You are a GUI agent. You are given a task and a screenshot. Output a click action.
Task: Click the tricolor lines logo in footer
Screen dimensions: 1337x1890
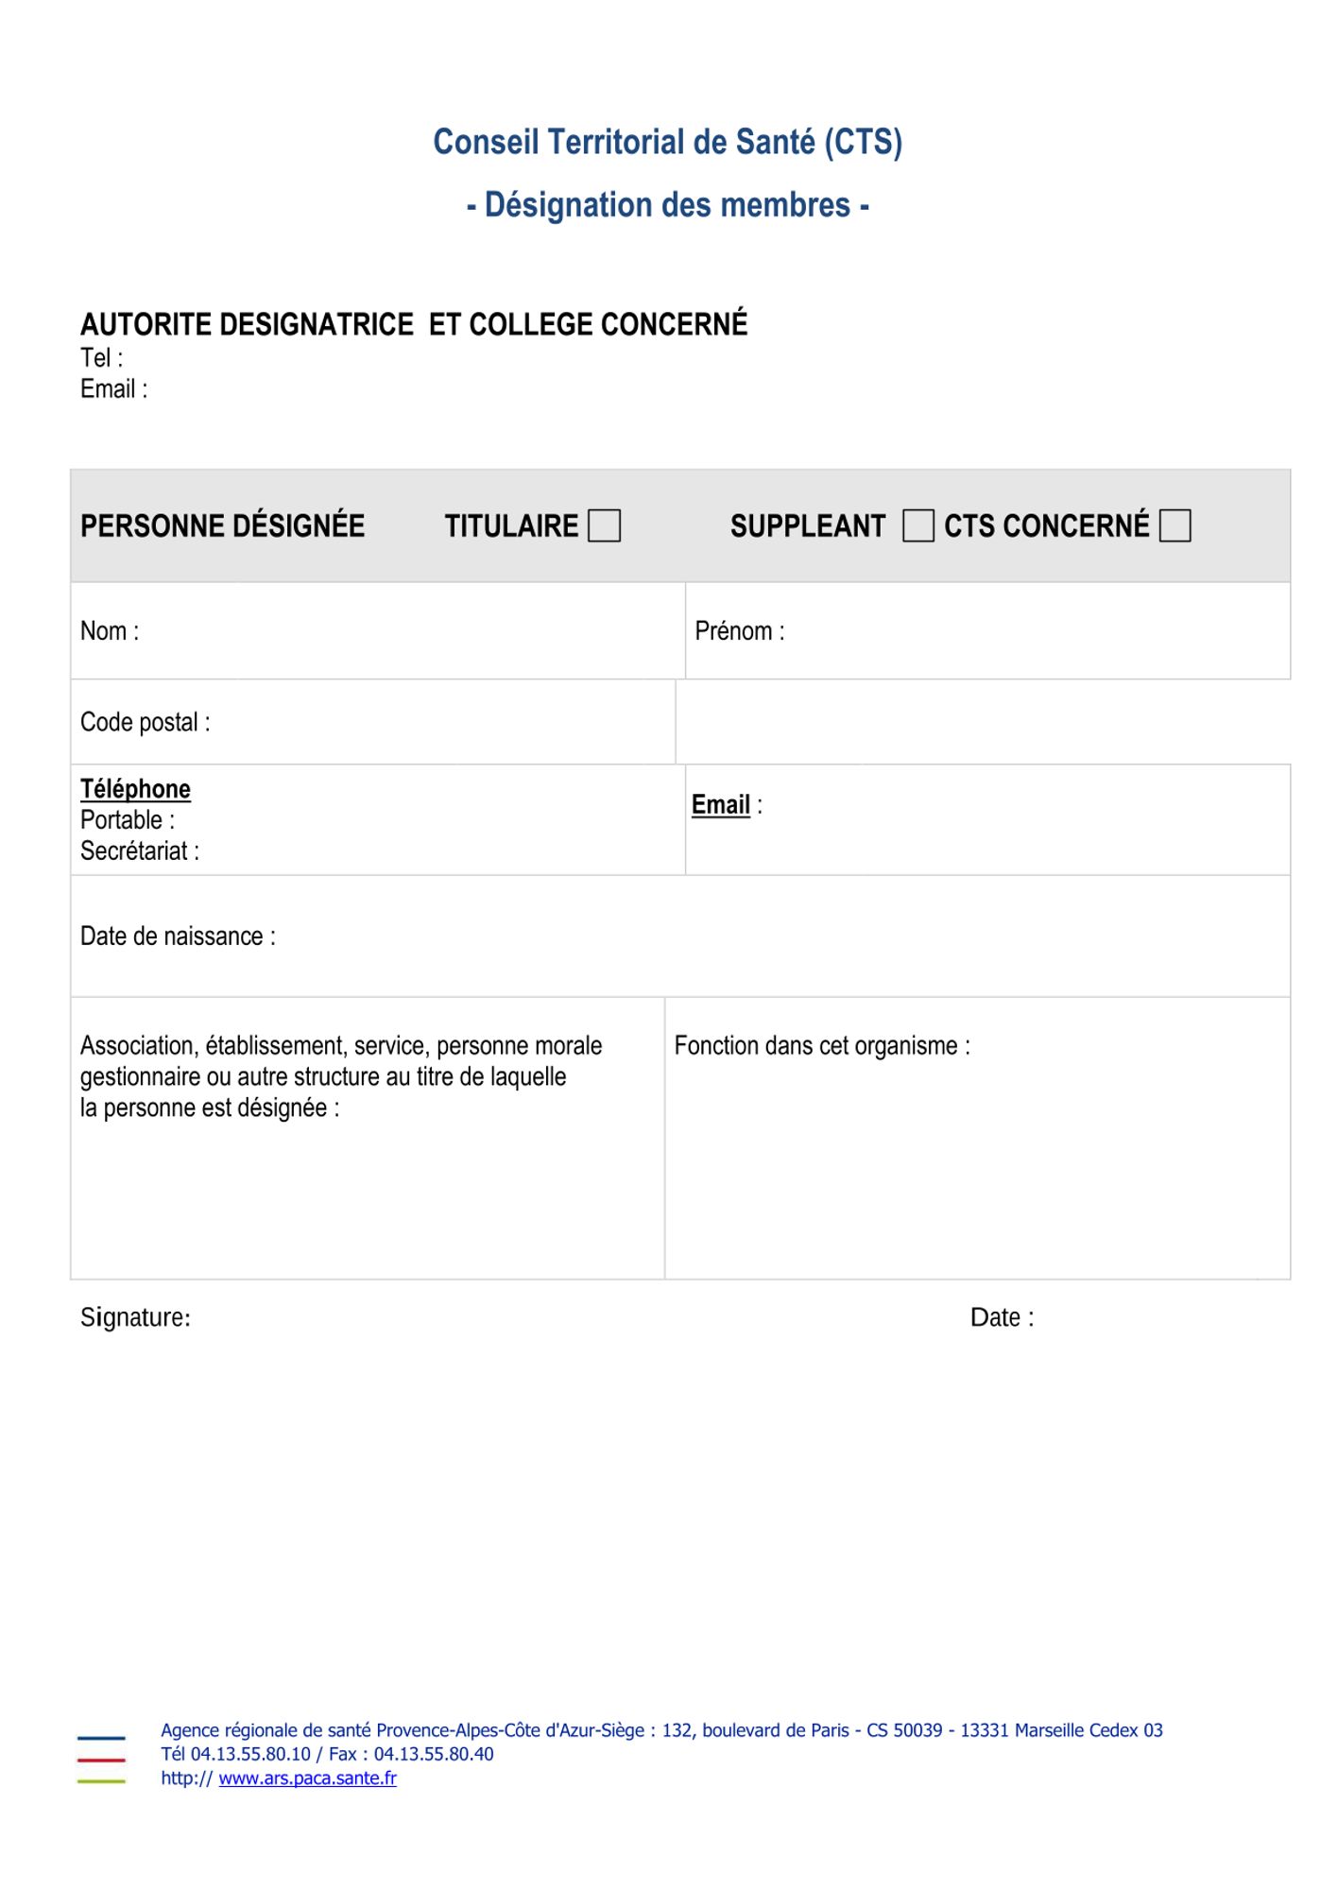[101, 1760]
